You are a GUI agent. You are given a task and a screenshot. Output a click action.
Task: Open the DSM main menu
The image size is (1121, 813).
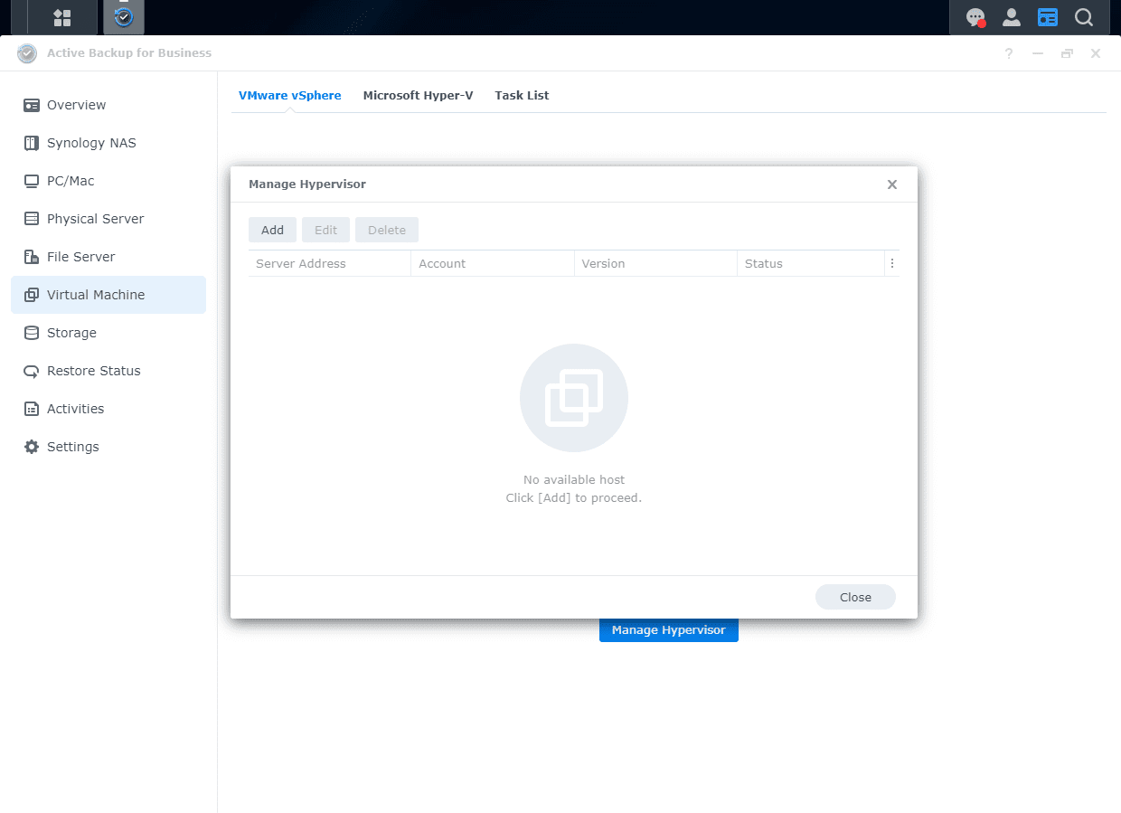pos(61,17)
